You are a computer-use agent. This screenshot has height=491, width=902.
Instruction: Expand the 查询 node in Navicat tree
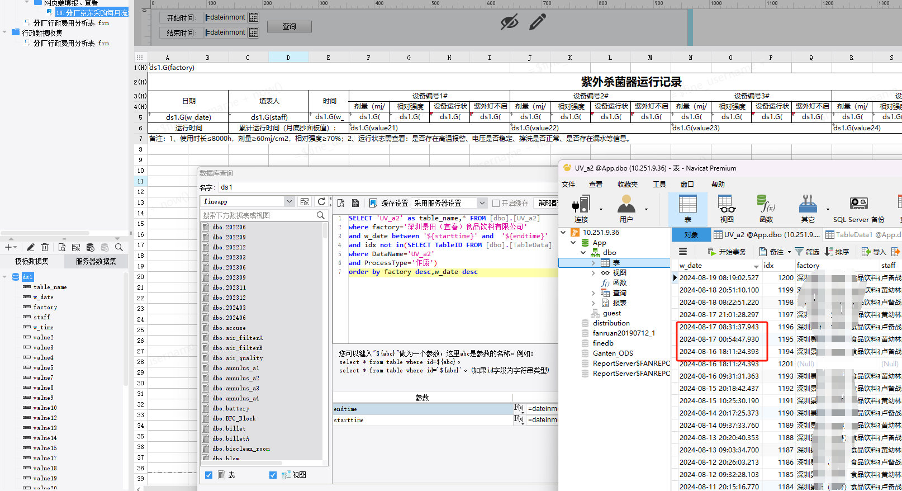[594, 293]
